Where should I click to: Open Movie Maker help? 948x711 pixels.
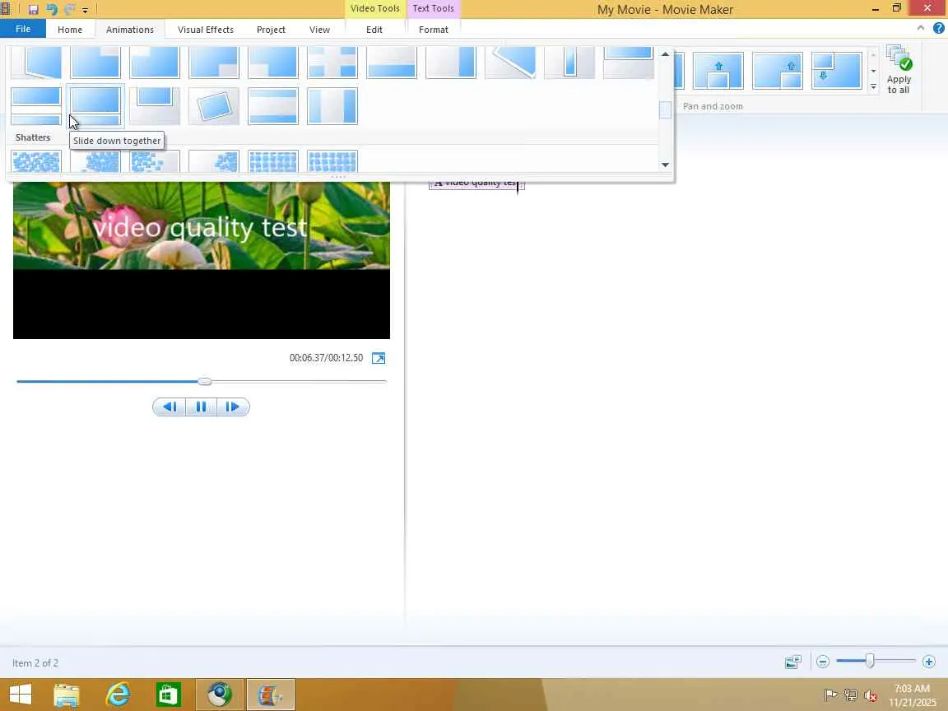[x=938, y=28]
